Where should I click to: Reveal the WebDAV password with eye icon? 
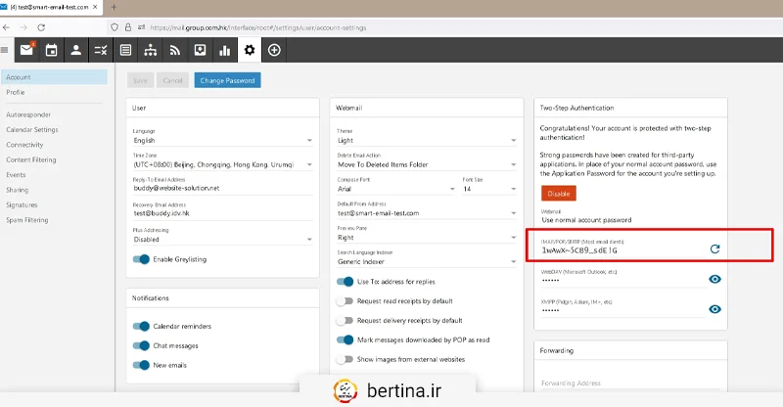[x=714, y=279]
